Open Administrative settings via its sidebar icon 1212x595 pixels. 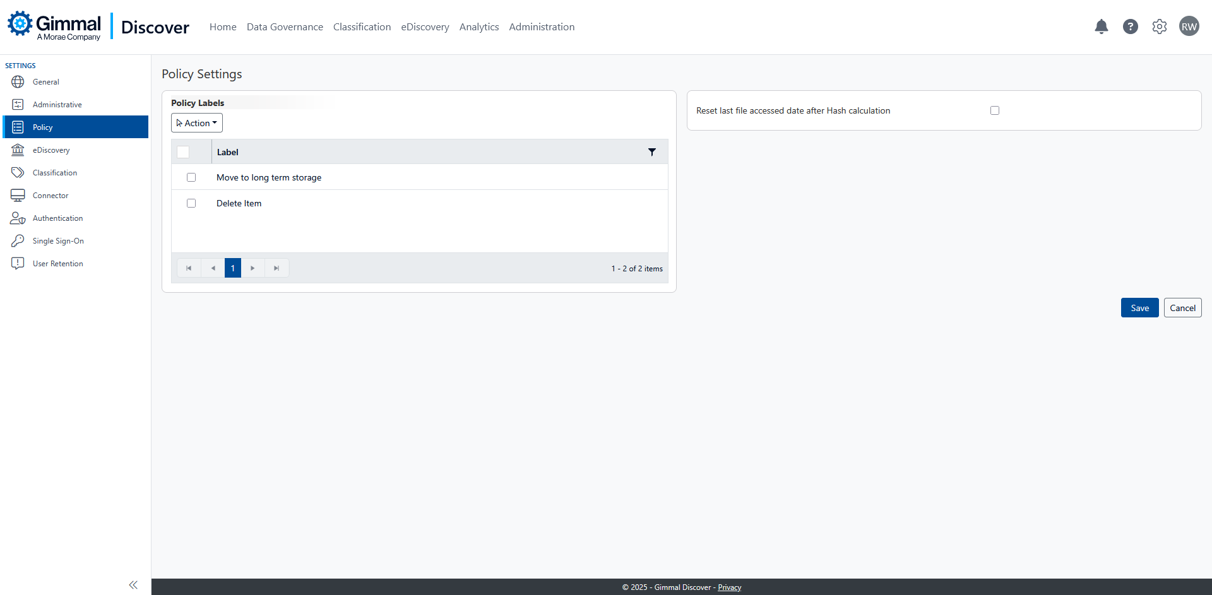[17, 104]
